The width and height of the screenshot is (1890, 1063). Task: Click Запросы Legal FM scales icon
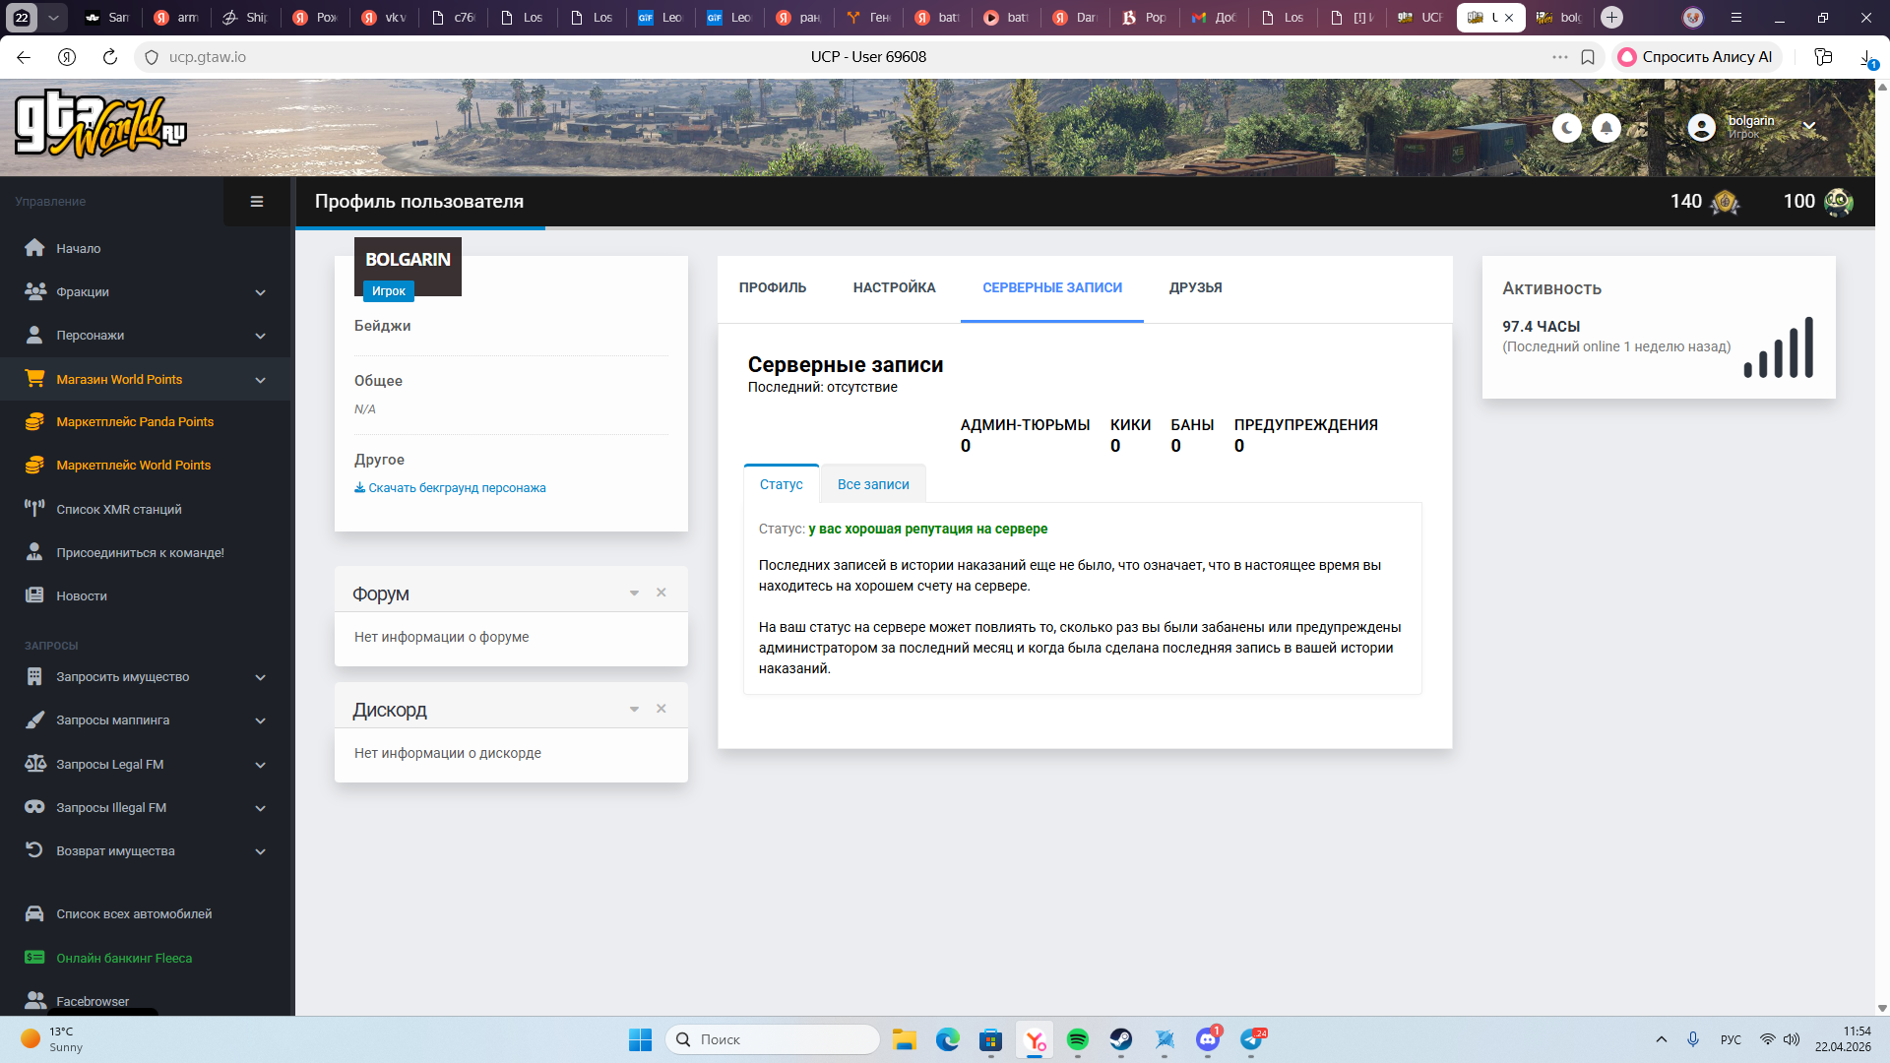[34, 764]
